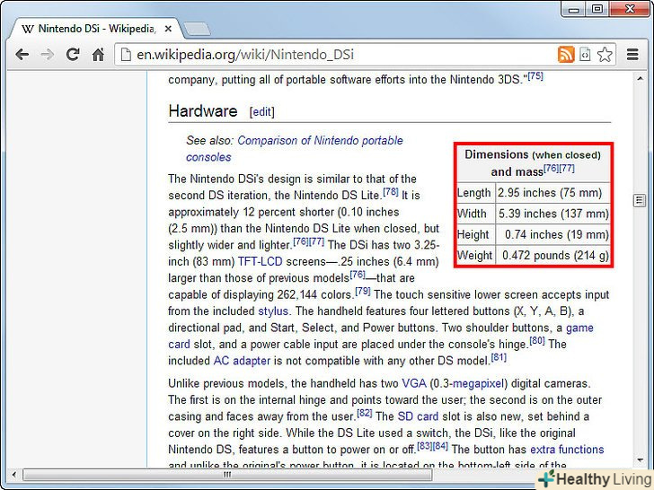The image size is (654, 490).
Task: Open citation 84 after power on or off
Action: tap(440, 446)
